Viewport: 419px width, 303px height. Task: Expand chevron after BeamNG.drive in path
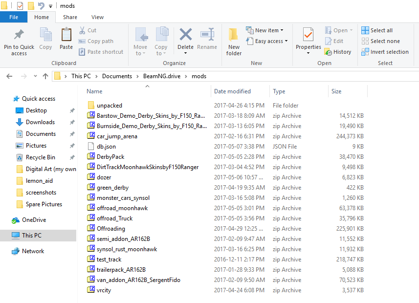tap(186, 76)
